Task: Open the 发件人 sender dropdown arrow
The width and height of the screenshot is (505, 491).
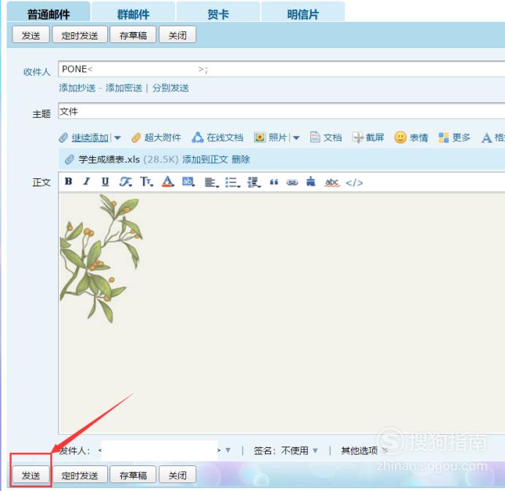Action: pos(228,450)
